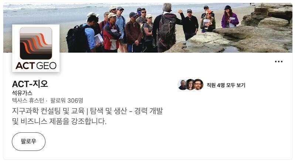Image resolution: width=295 pixels, height=165 pixels.
Task: Open the 직원 4명 모두 보기 link
Action: click(226, 85)
